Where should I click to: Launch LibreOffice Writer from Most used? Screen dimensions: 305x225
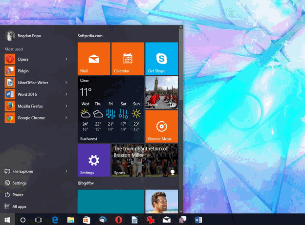tap(33, 83)
